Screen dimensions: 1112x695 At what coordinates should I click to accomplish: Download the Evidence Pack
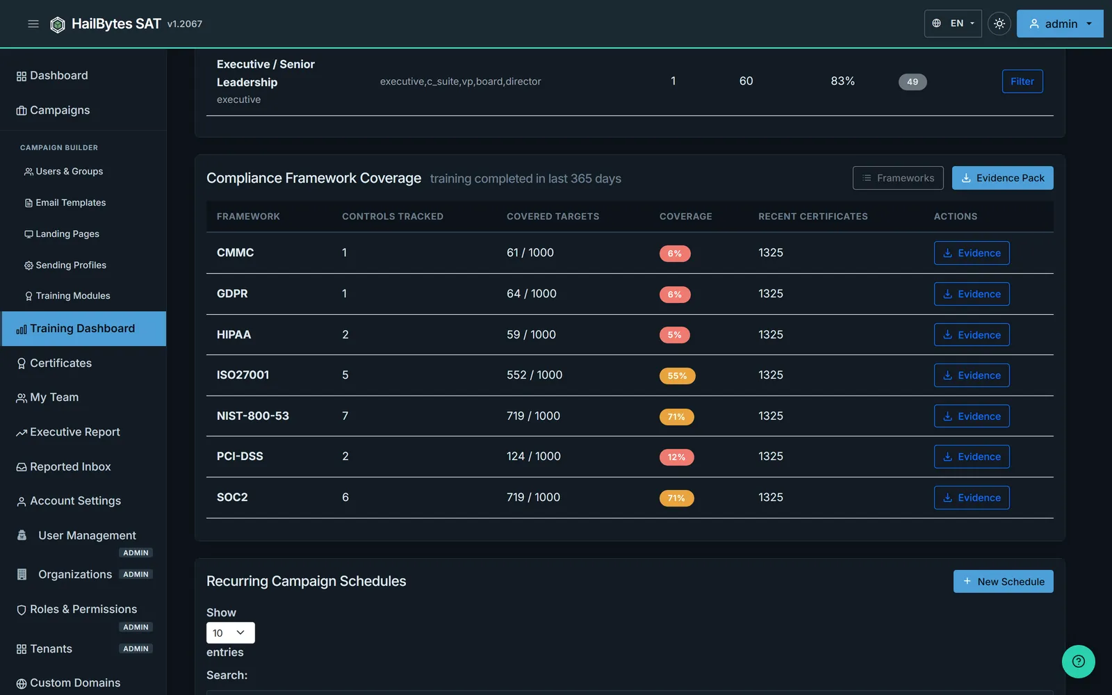click(x=1003, y=178)
